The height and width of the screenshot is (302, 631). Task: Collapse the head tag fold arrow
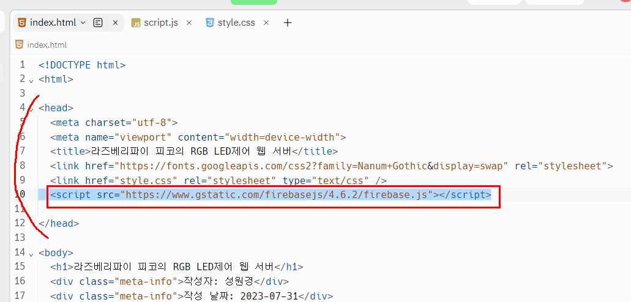pyautogui.click(x=31, y=109)
